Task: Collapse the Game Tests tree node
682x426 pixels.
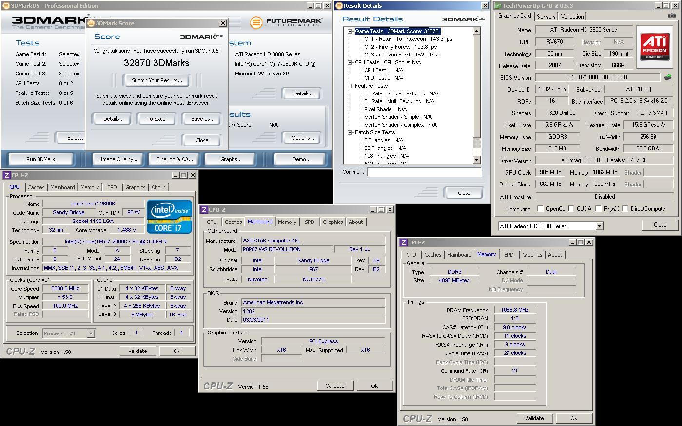Action: 350,31
